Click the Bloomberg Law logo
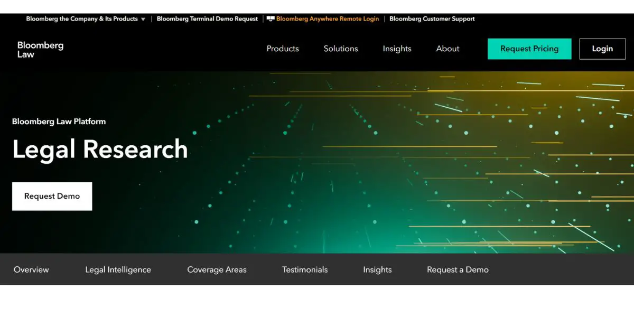The height and width of the screenshot is (317, 634). [x=40, y=50]
